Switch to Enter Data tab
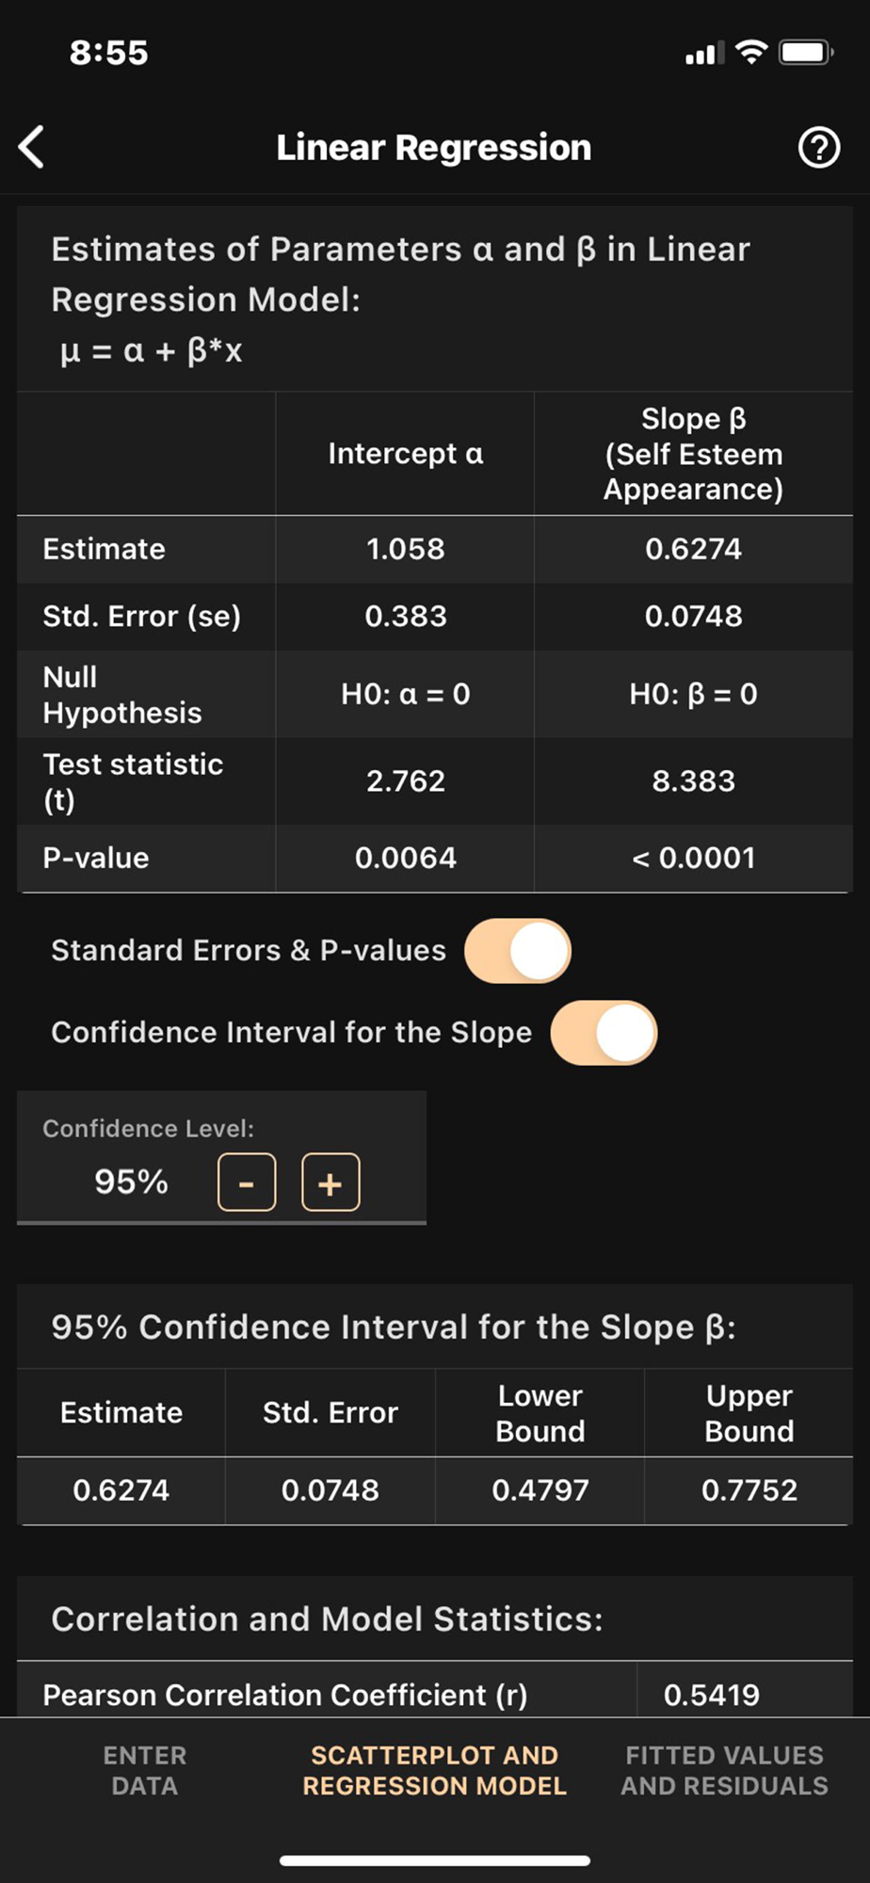This screenshot has height=1883, width=870. coord(145,1770)
